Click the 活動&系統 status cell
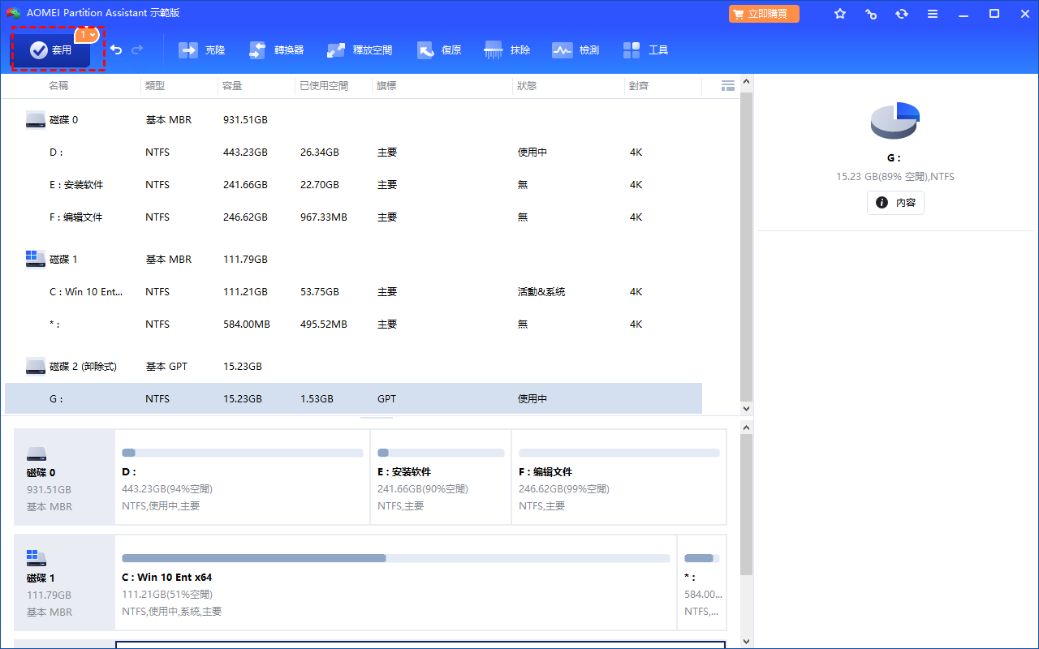1039x649 pixels. [x=541, y=292]
